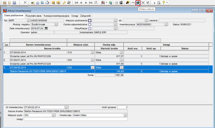
Task: Click the X icon beside the save icon
Action: pyautogui.click(x=25, y=2)
